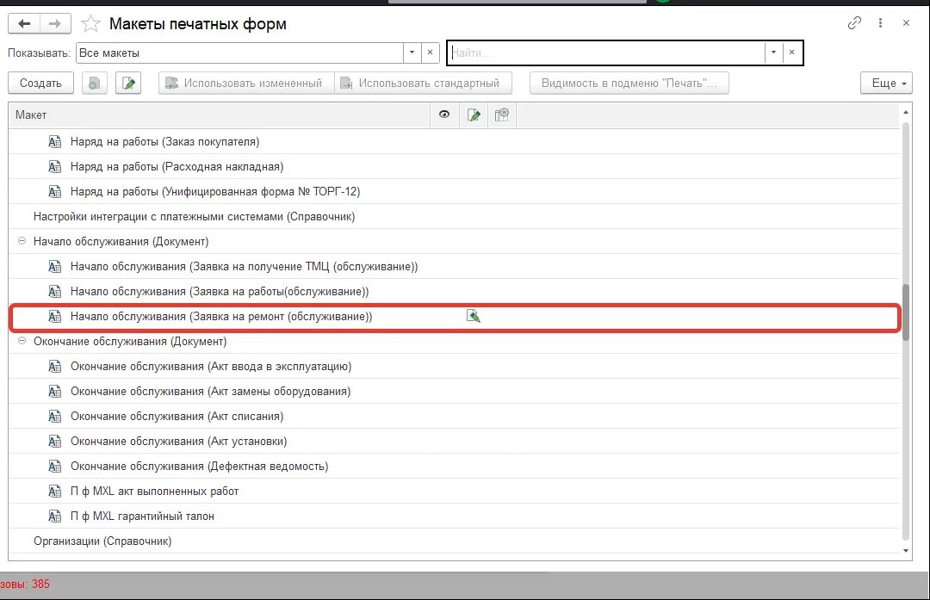This screenshot has width=930, height=600.
Task: Click document icon of Акт списания row
Action: coord(54,416)
